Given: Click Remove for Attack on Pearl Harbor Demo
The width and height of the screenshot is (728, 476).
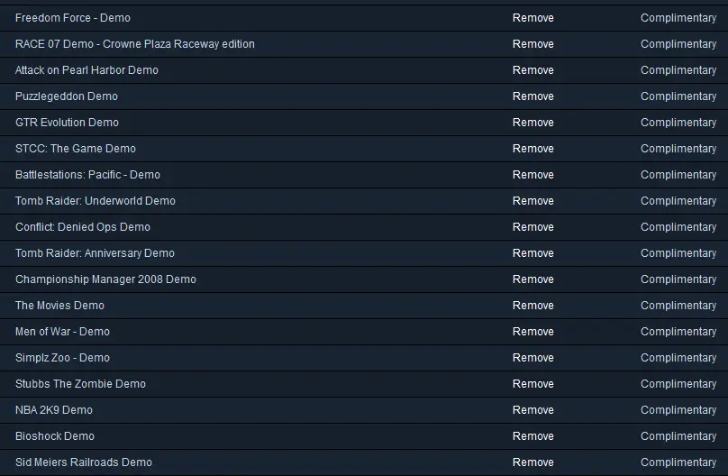Looking at the screenshot, I should coord(533,70).
